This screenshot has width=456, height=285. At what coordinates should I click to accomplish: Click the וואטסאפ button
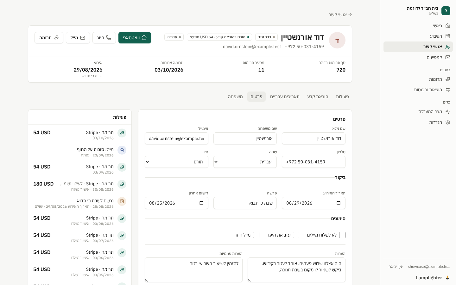tap(135, 38)
